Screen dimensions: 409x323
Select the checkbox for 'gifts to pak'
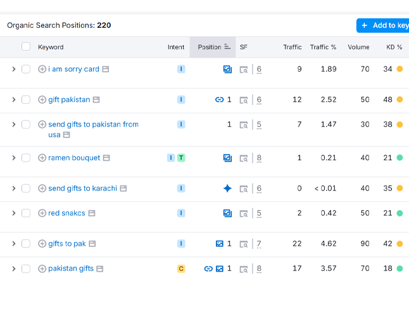[26, 244]
